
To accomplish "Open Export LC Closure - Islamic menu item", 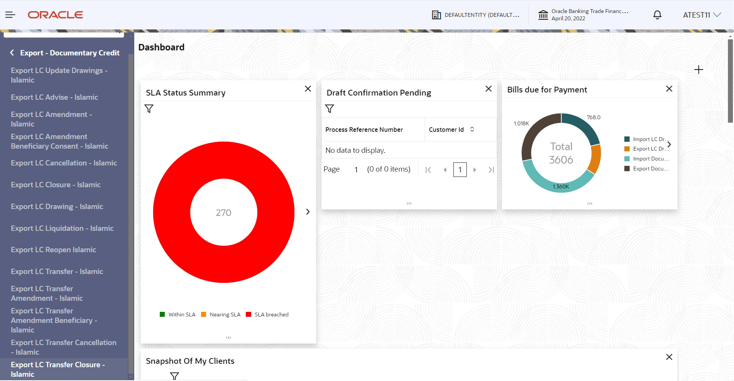I will click(x=56, y=185).
